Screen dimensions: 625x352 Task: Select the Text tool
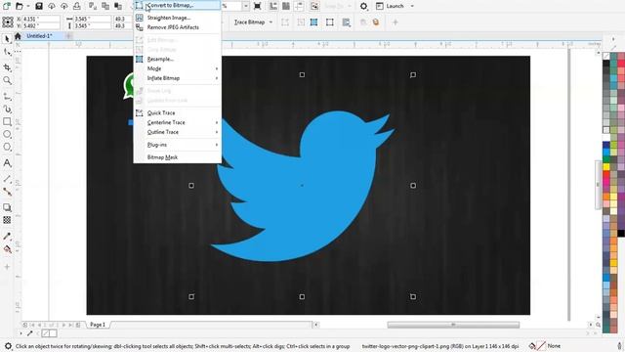(7, 163)
